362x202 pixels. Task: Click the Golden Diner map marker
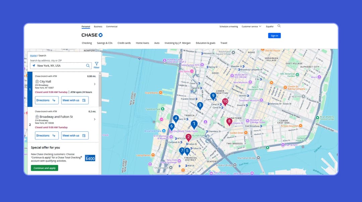(x=246, y=133)
